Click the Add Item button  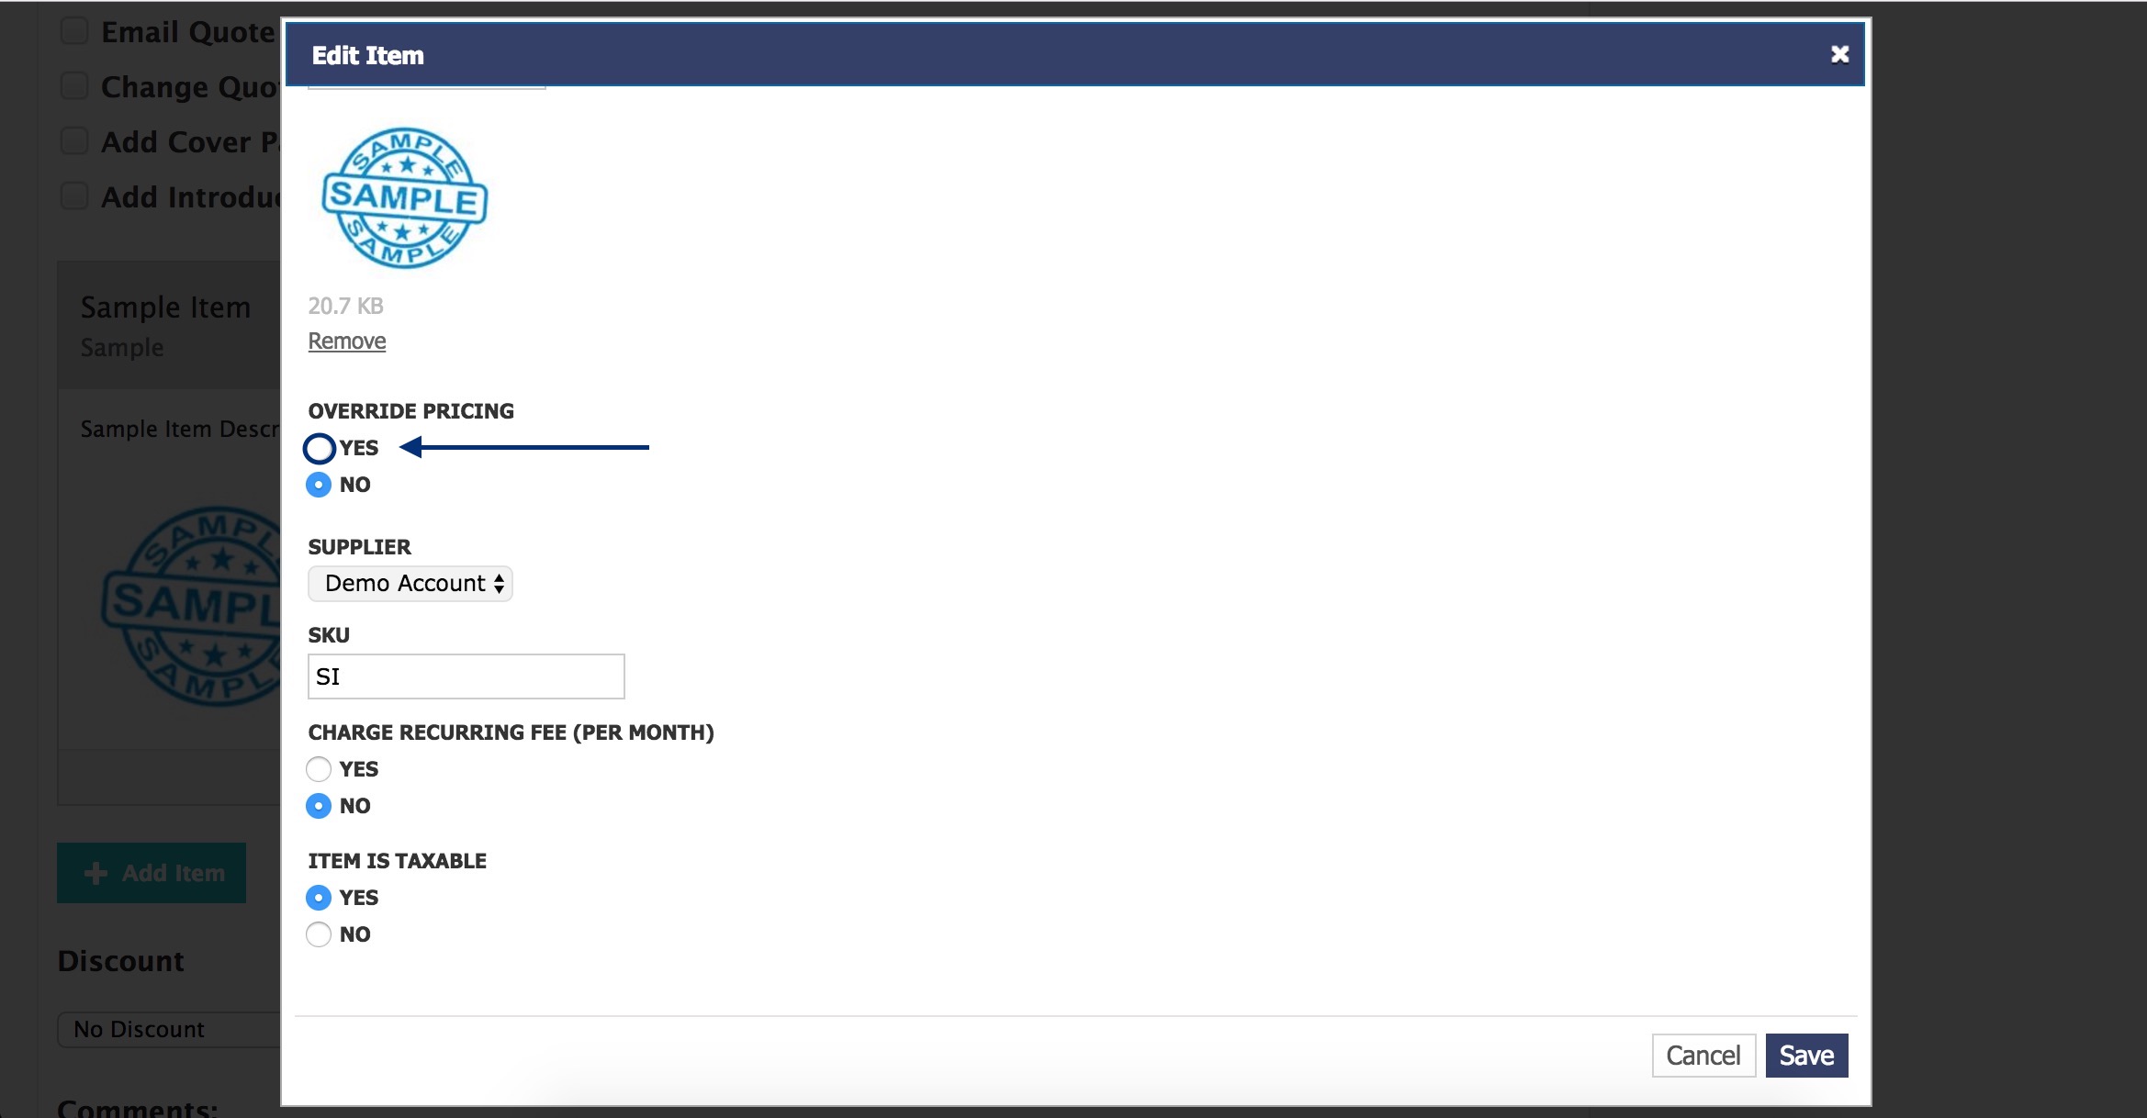point(152,873)
